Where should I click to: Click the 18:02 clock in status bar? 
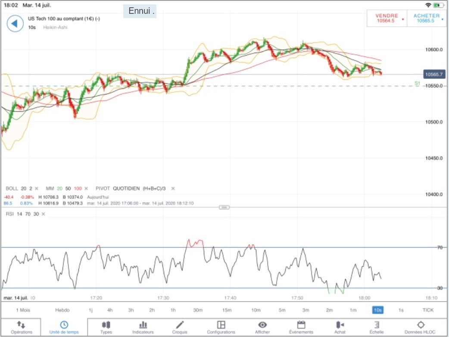pos(11,5)
